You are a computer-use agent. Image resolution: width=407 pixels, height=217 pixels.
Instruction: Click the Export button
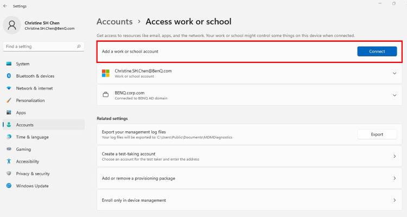pos(377,134)
